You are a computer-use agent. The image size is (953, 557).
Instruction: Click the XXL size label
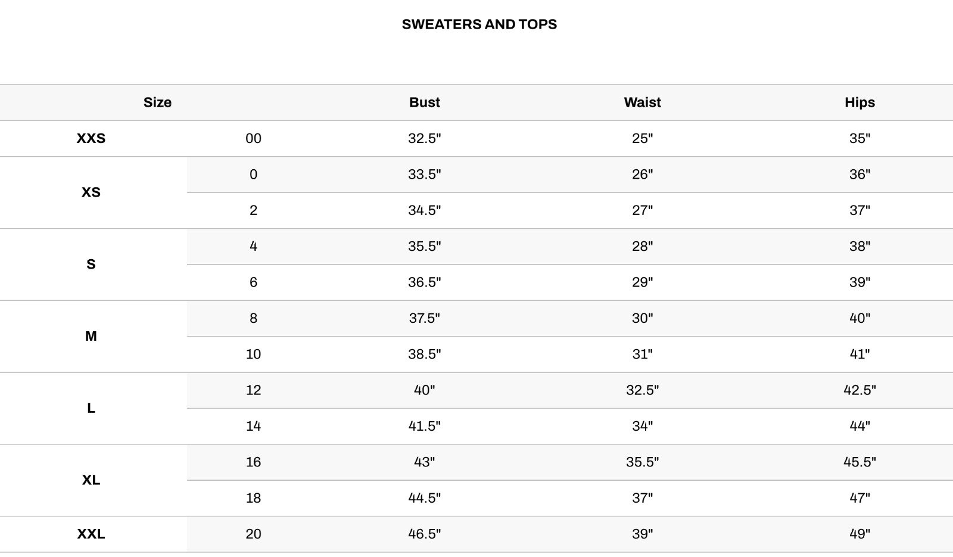(91, 534)
